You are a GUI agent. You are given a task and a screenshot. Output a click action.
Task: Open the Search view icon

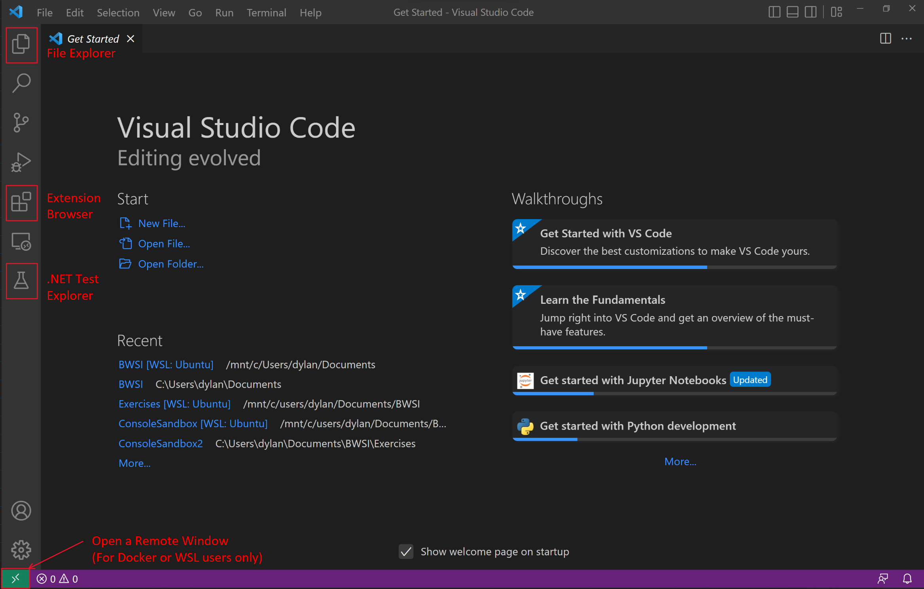(21, 83)
